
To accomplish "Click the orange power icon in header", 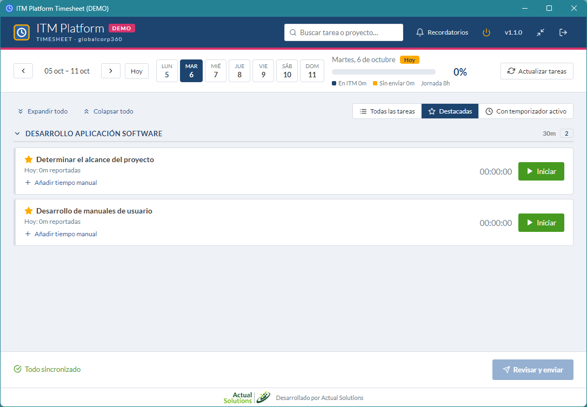I will pyautogui.click(x=486, y=32).
